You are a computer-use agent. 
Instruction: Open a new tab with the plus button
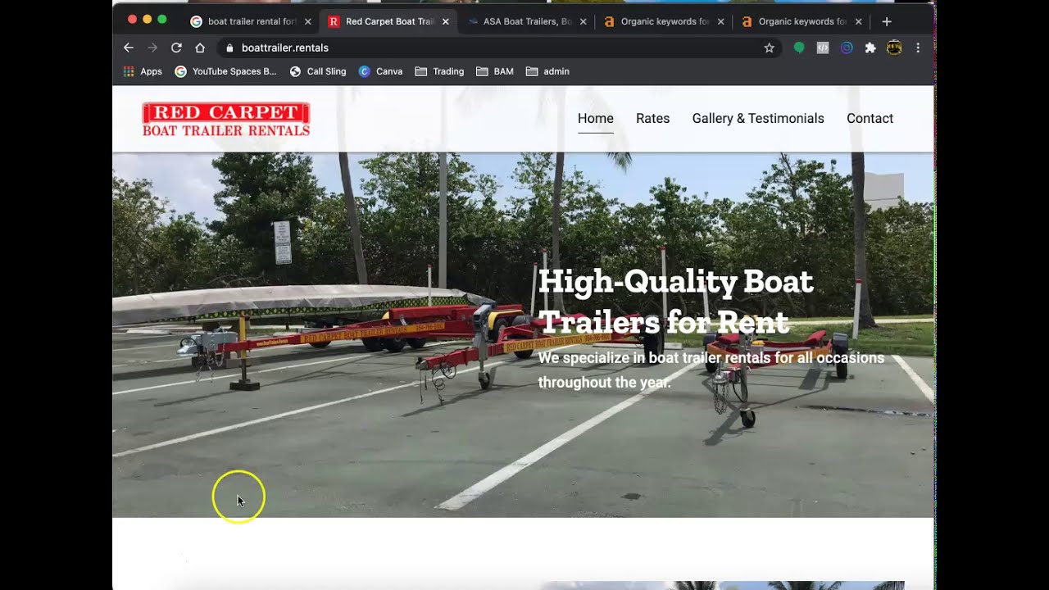tap(887, 21)
